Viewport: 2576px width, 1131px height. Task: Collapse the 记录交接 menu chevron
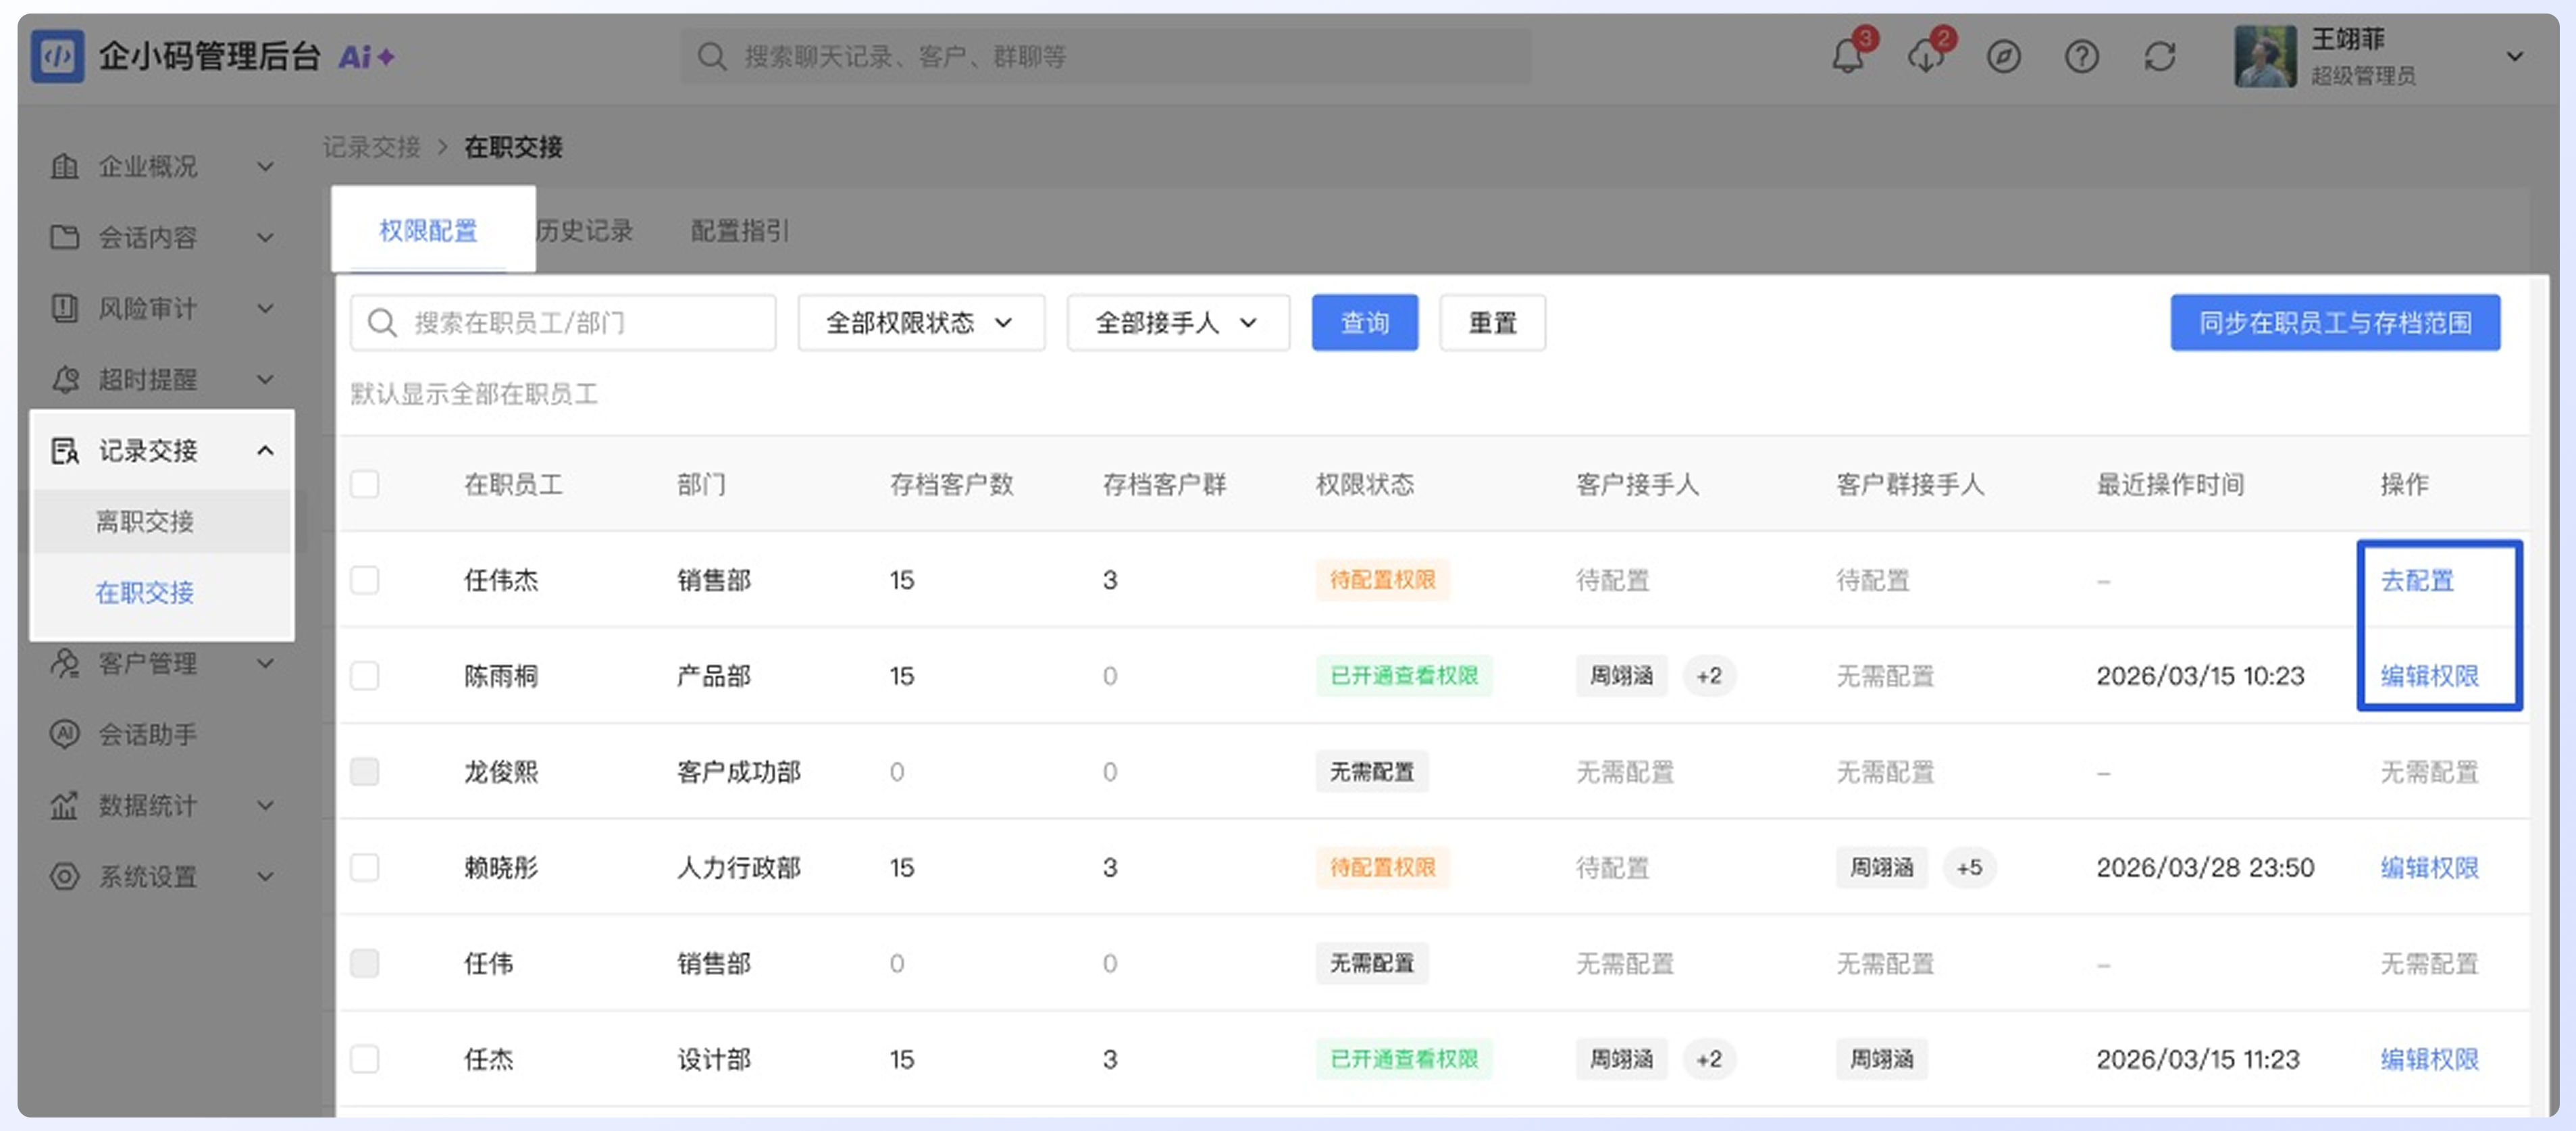click(265, 450)
